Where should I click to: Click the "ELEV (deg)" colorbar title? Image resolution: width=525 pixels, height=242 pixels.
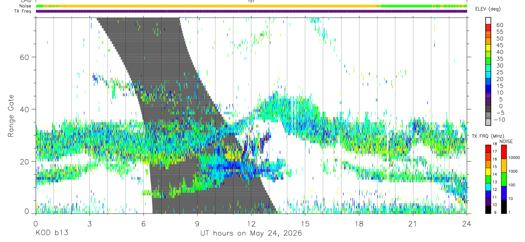point(488,9)
